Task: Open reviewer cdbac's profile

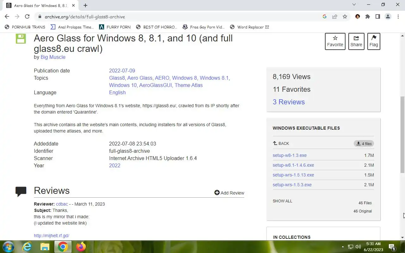Action: click(62, 204)
